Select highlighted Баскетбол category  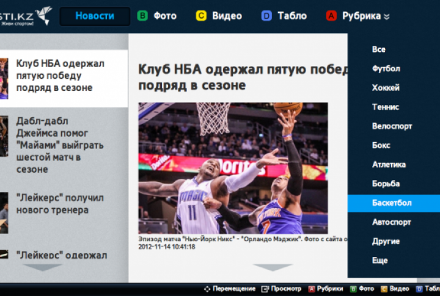click(x=394, y=203)
